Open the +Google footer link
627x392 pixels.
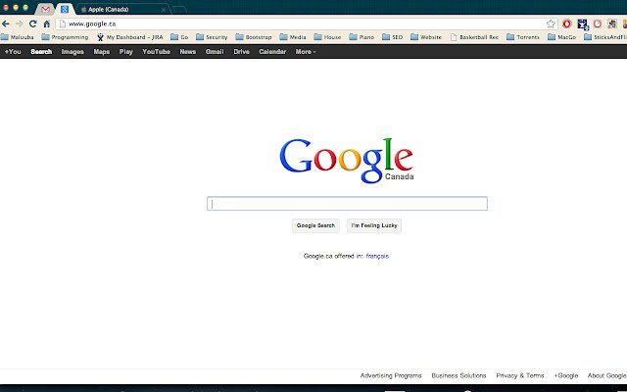click(x=566, y=375)
